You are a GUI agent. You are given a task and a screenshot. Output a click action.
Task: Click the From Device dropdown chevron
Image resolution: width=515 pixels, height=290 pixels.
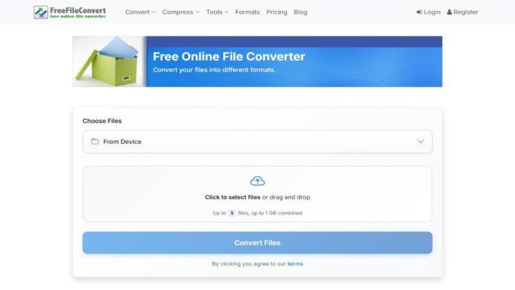[420, 142]
